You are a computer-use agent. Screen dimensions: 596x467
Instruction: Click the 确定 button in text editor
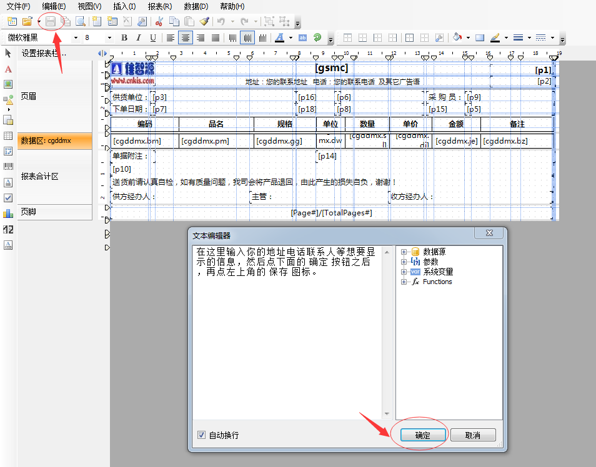pyautogui.click(x=423, y=435)
